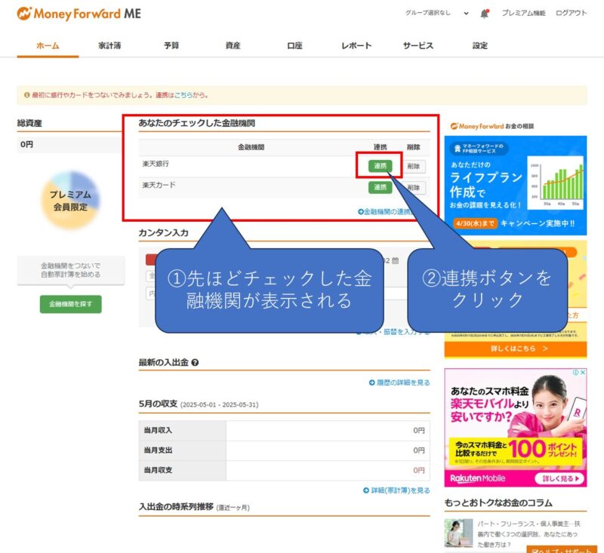This screenshot has width=604, height=553.
Task: Open the 金融機関の連携 link
Action: click(385, 212)
